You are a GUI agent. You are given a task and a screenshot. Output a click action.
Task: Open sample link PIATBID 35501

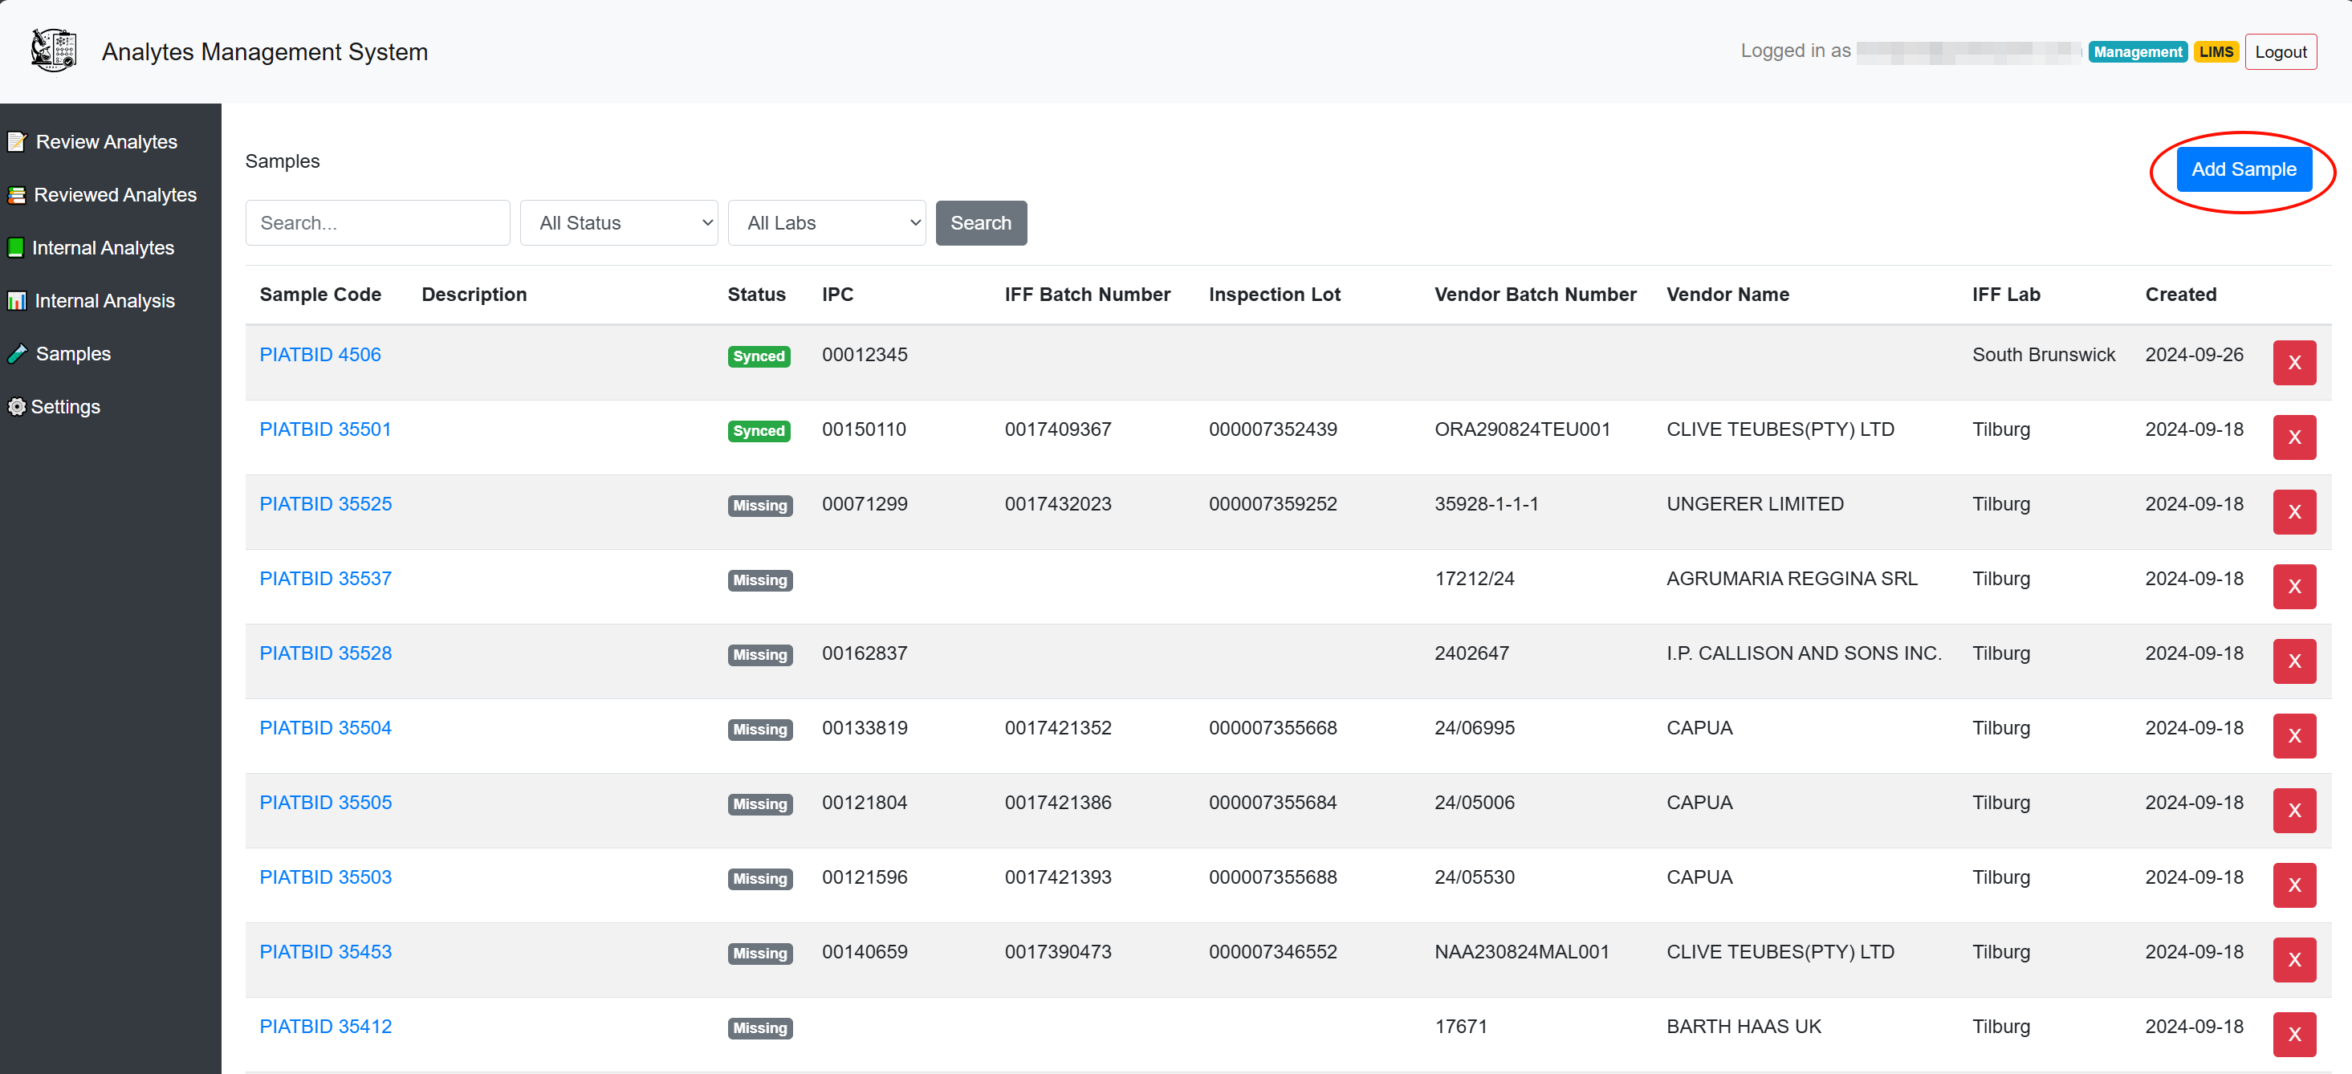click(325, 429)
